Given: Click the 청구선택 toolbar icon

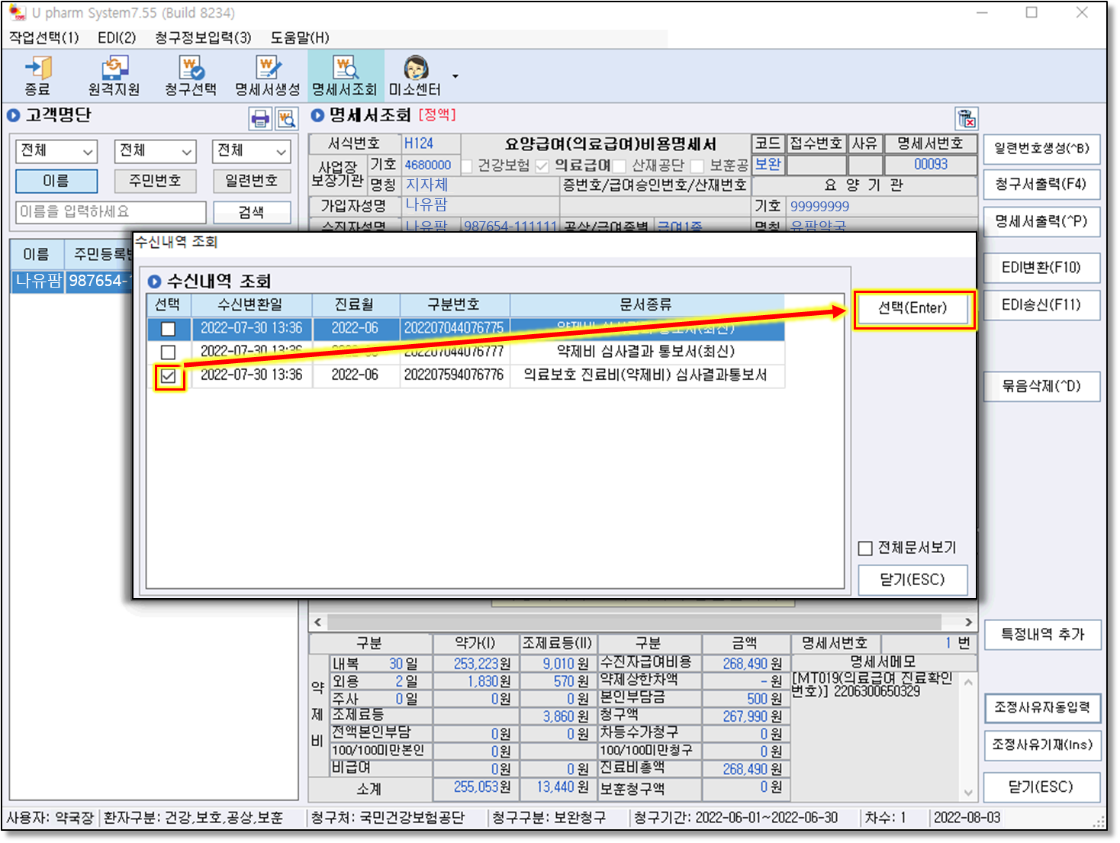Looking at the screenshot, I should [x=191, y=76].
